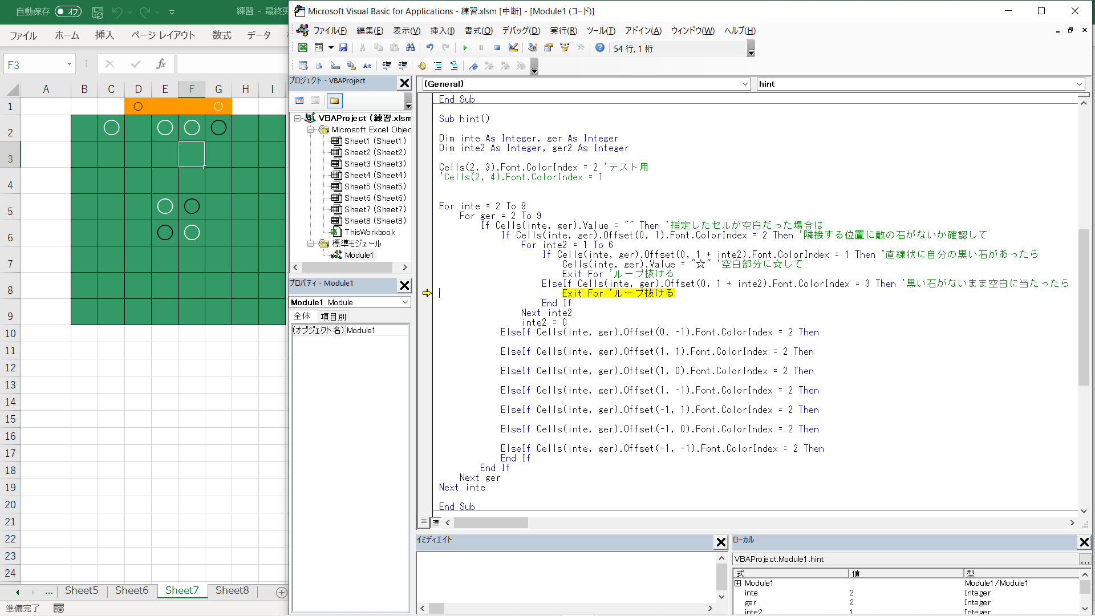The width and height of the screenshot is (1095, 616).
Task: Select Sheet4 in project tree
Action: [374, 175]
